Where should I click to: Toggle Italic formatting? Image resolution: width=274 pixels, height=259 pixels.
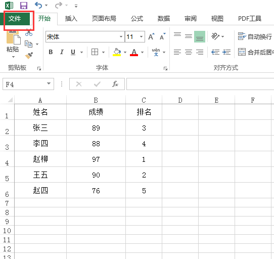pyautogui.click(x=62, y=52)
